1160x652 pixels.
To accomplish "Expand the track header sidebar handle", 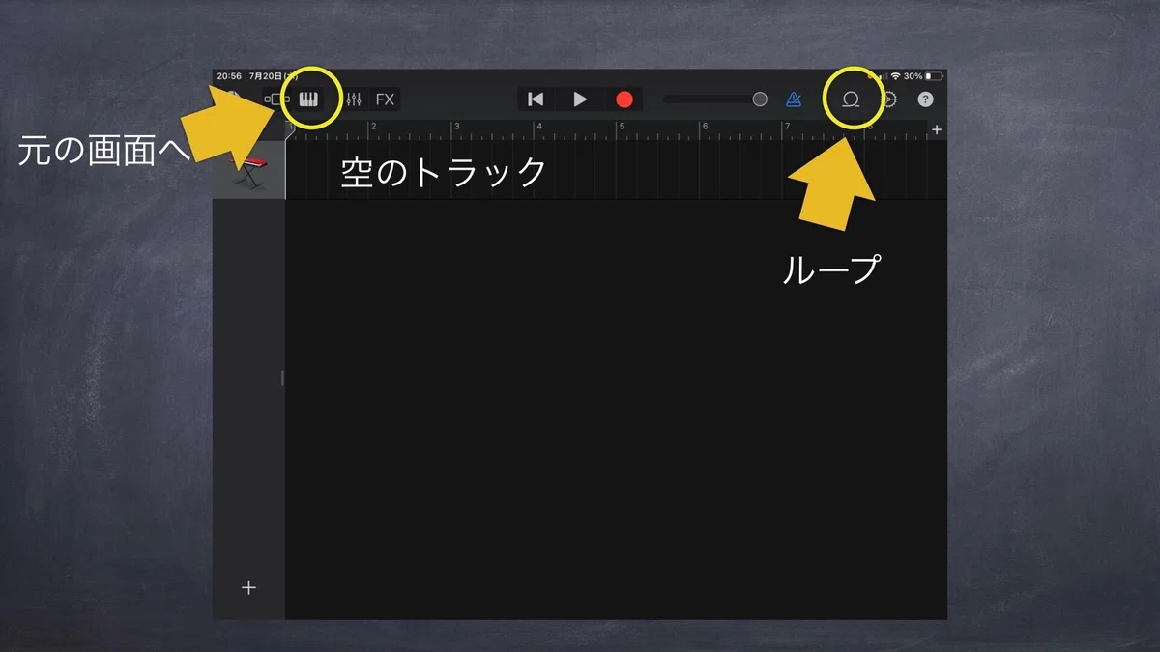I will coord(282,379).
